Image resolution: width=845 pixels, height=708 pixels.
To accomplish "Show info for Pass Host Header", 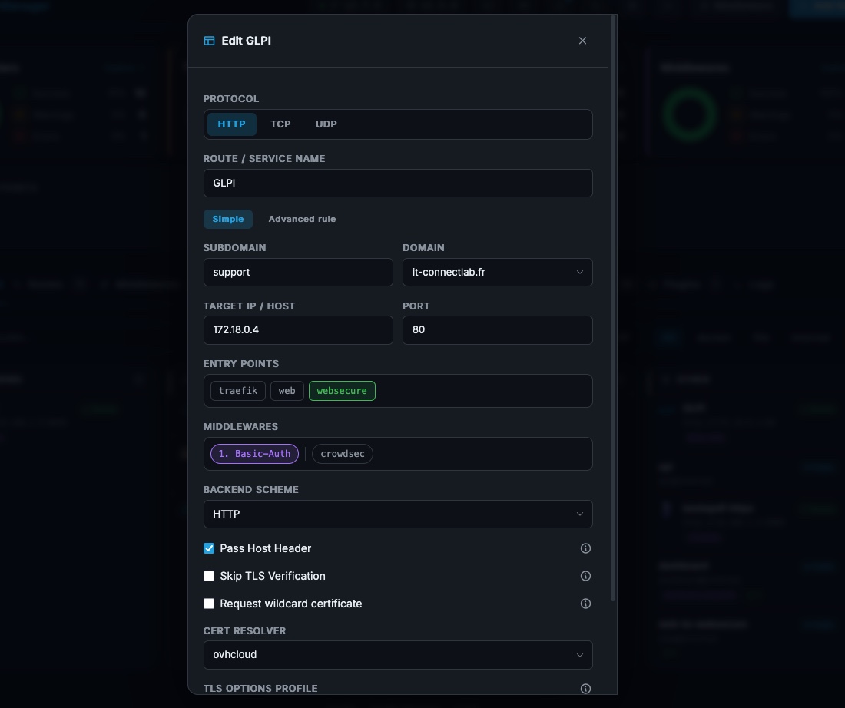I will 585,548.
